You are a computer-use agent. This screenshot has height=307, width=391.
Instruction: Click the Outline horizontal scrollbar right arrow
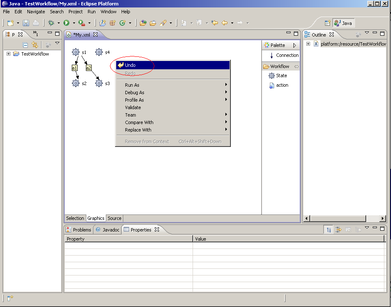pyautogui.click(x=383, y=218)
